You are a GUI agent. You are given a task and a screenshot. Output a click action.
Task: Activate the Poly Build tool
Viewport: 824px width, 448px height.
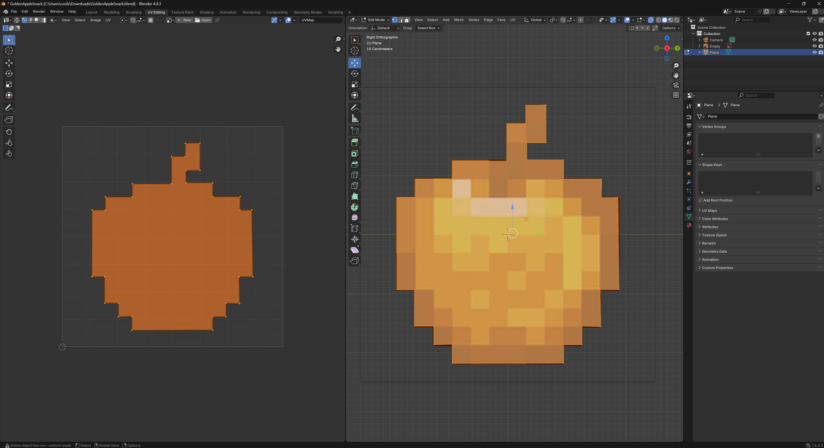click(x=354, y=196)
